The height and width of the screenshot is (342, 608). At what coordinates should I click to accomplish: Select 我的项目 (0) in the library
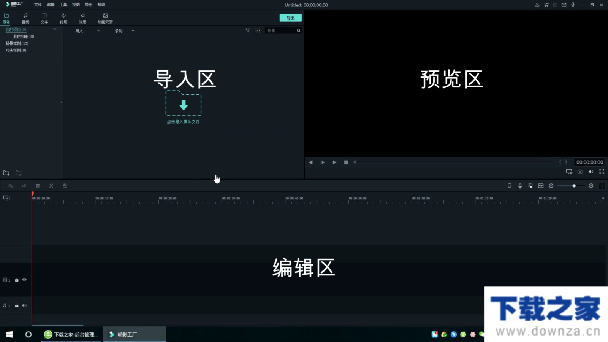point(16,30)
